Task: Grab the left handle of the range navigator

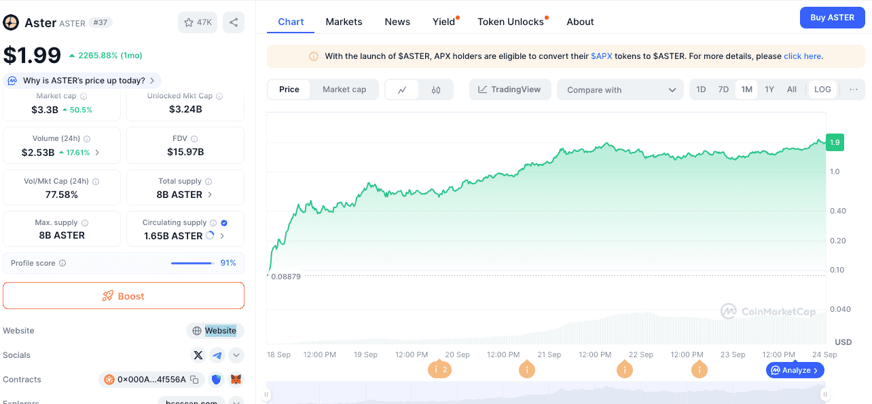Action: coord(267,394)
